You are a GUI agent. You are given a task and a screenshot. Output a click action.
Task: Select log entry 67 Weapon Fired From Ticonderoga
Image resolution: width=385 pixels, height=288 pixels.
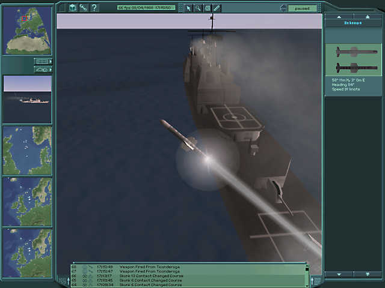[188, 271]
